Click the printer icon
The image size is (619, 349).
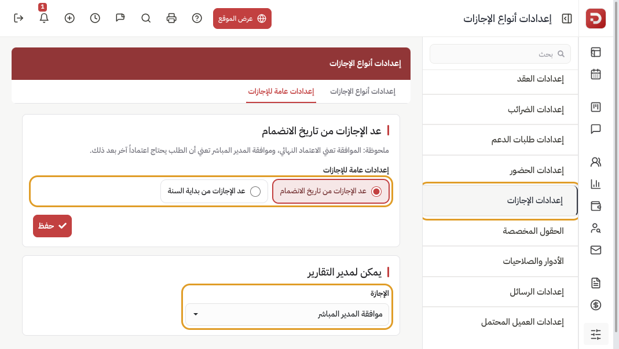pyautogui.click(x=171, y=18)
